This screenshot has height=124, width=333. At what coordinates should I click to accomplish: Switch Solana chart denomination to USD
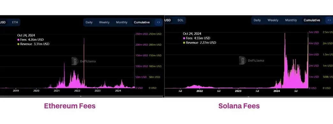pyautogui.click(x=167, y=20)
